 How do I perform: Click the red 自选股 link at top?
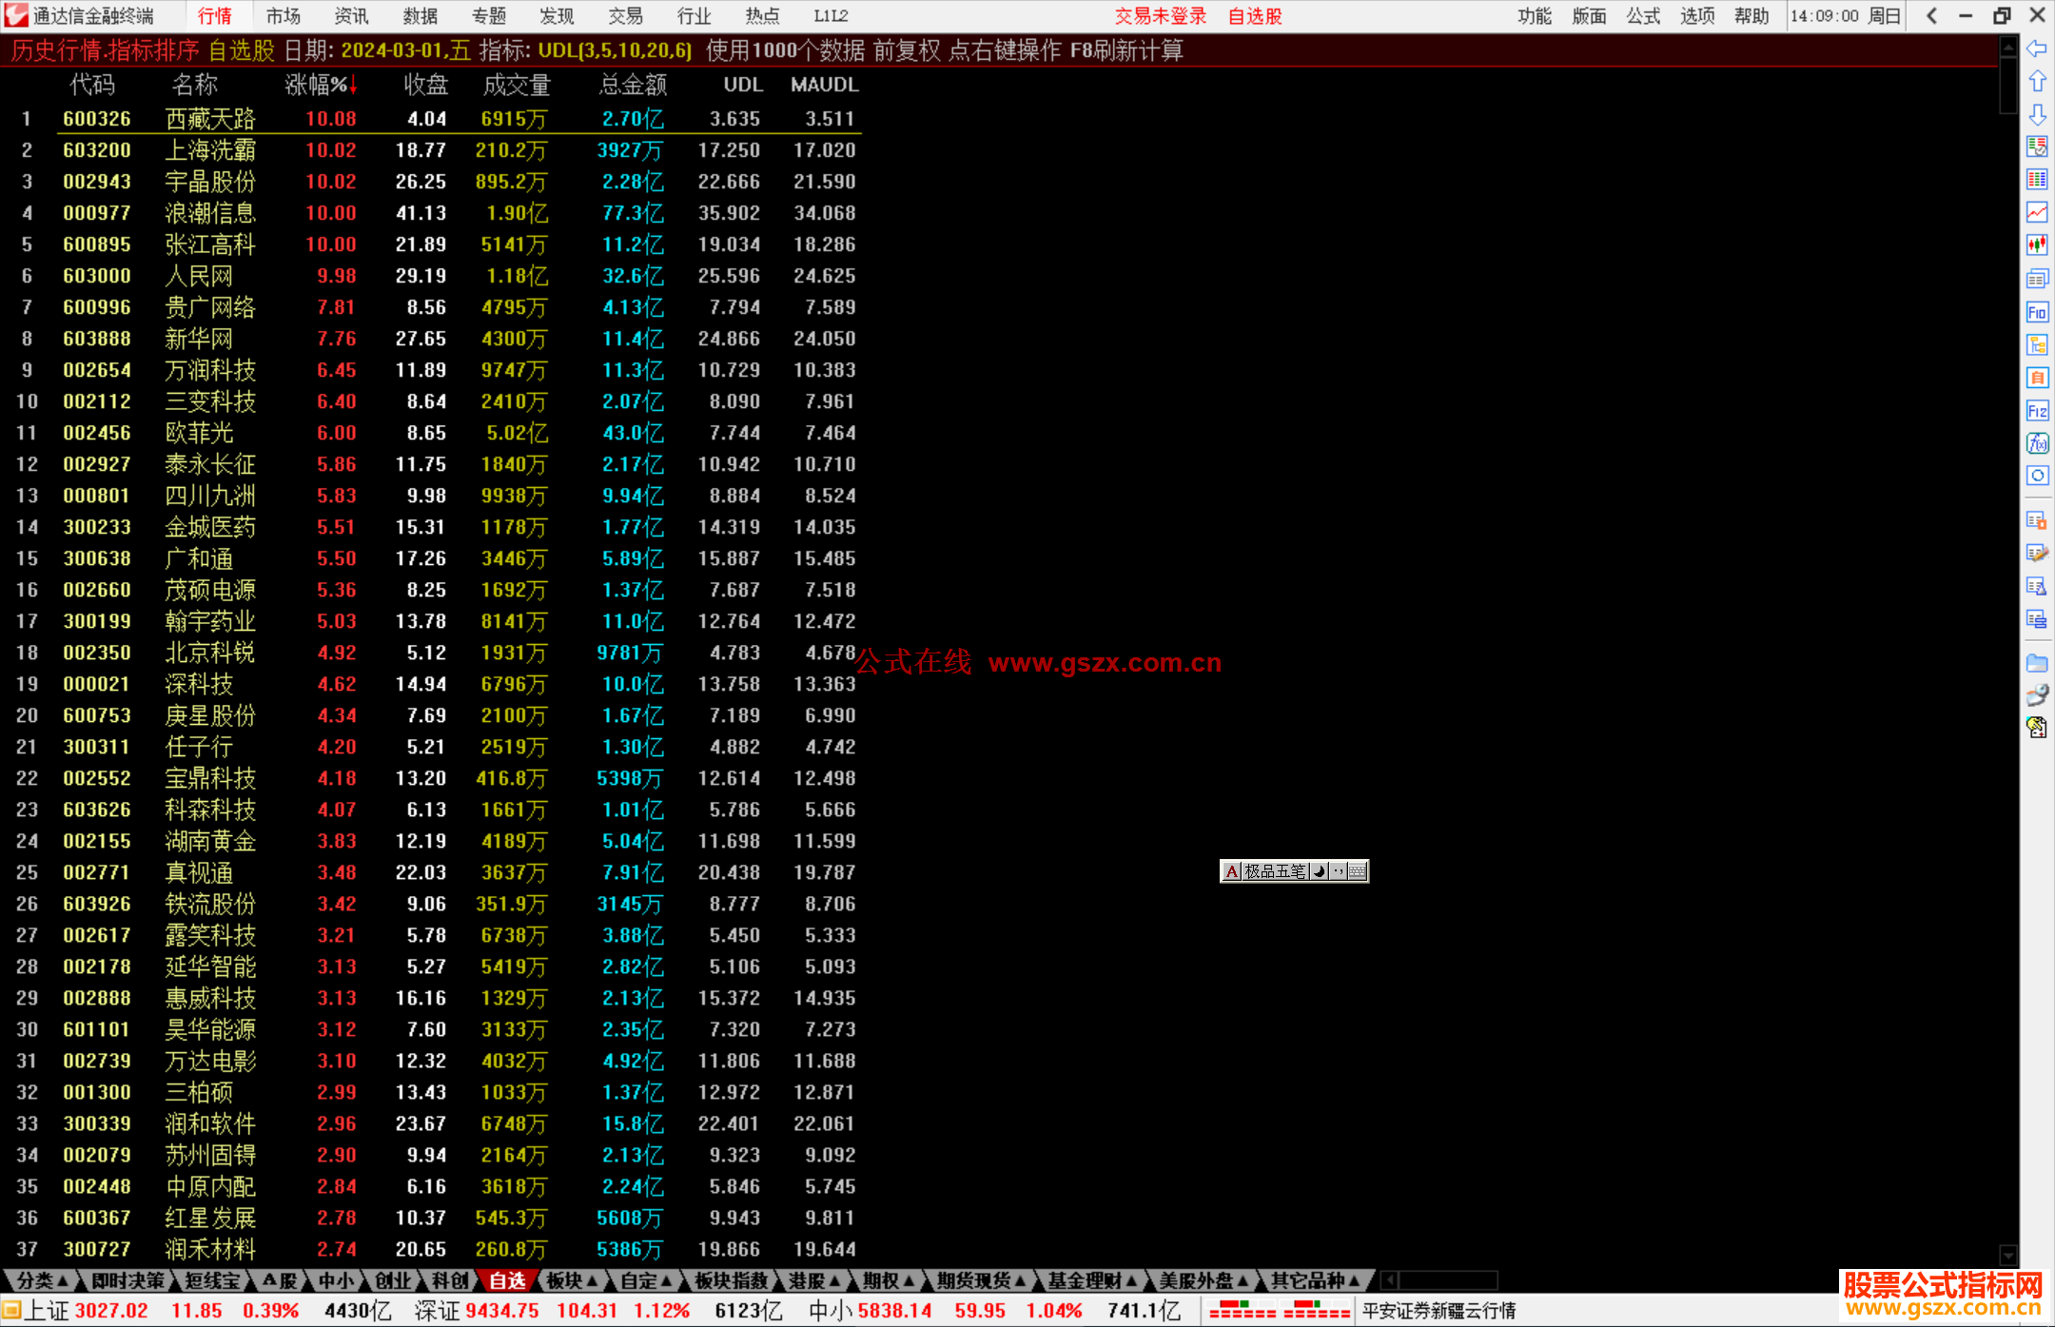[1254, 16]
